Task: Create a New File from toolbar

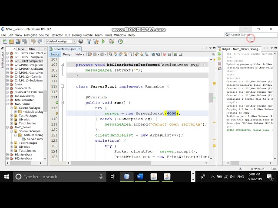Action: coord(5,42)
